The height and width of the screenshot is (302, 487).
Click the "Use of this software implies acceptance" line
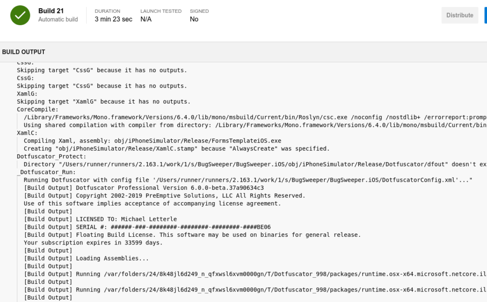pos(152,204)
